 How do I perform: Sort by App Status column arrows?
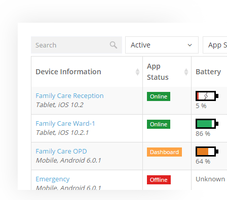[x=186, y=72]
